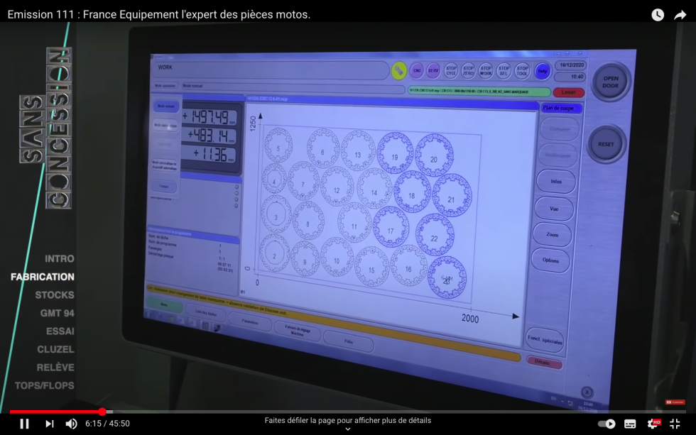Click the Vue button
This screenshot has width=696, height=435.
point(554,209)
